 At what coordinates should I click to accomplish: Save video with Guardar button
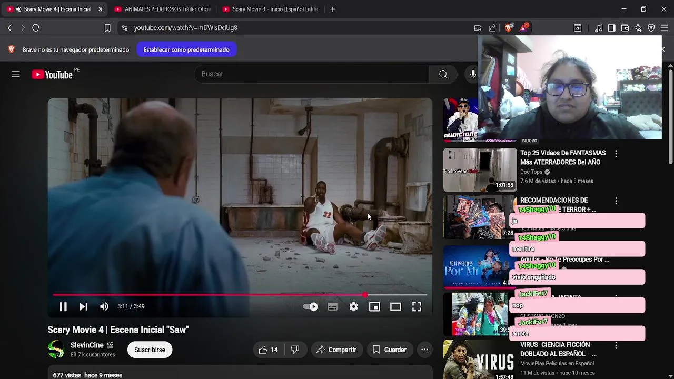(389, 350)
